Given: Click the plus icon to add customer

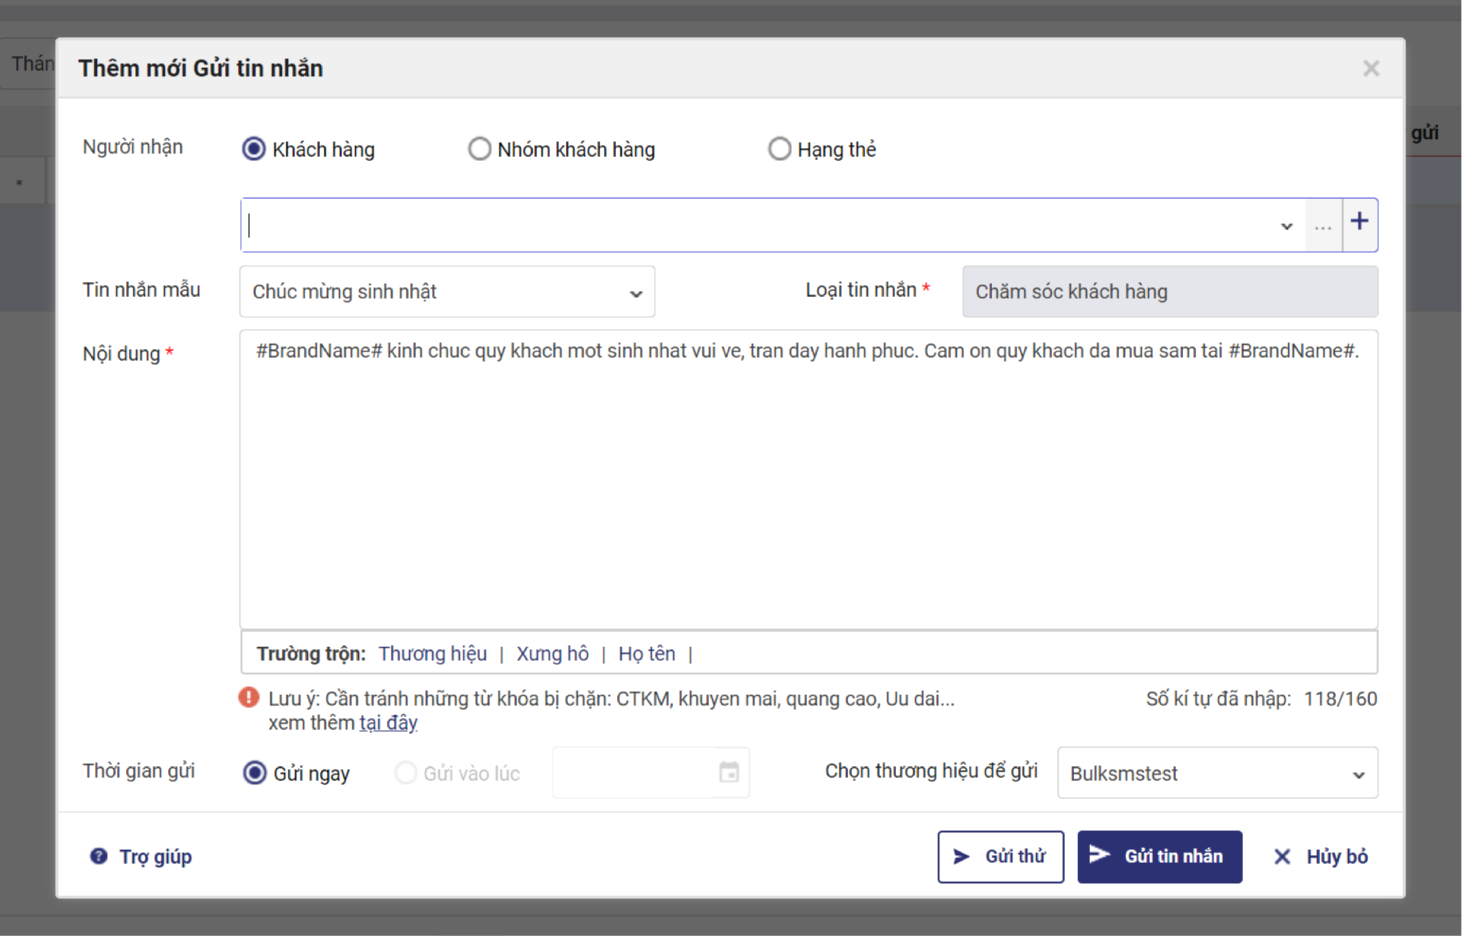Looking at the screenshot, I should click(1359, 222).
